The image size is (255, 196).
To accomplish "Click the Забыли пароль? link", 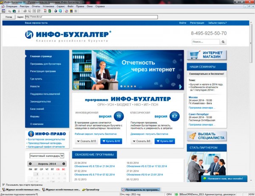I will coord(217,23).
